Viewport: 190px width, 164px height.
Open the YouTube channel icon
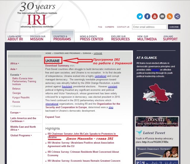pos(155,17)
